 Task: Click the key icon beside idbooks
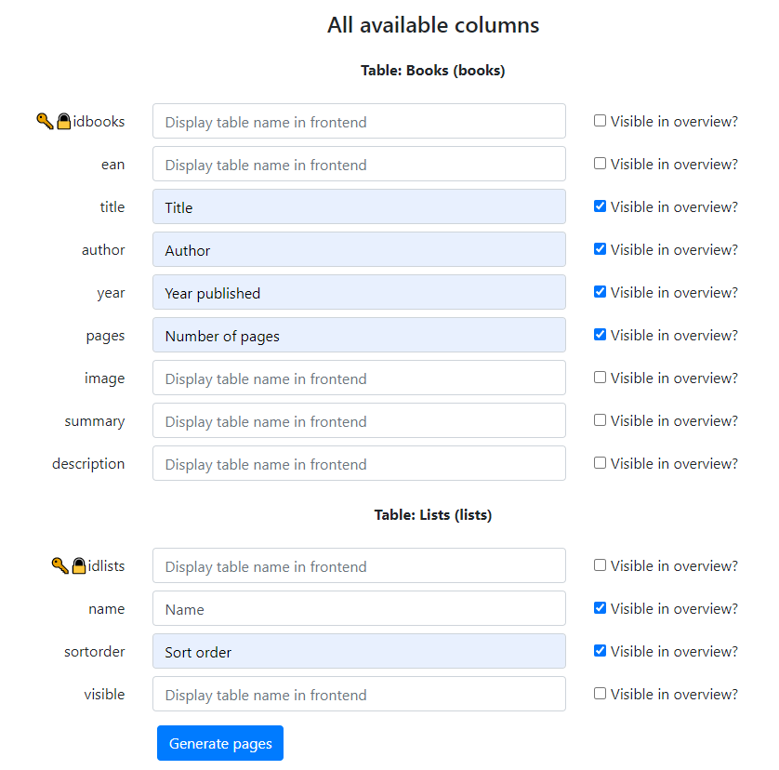point(45,121)
